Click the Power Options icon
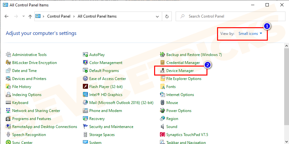 pyautogui.click(x=162, y=111)
